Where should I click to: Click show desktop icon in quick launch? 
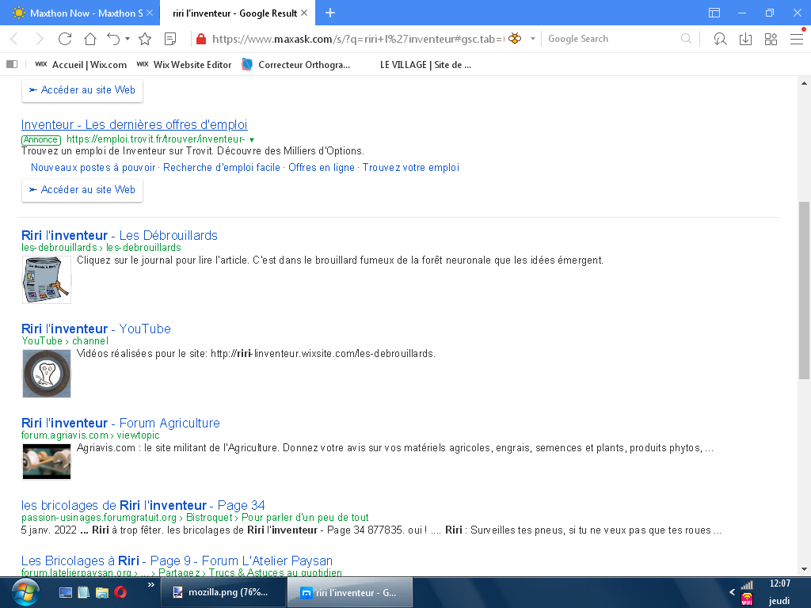[x=66, y=592]
